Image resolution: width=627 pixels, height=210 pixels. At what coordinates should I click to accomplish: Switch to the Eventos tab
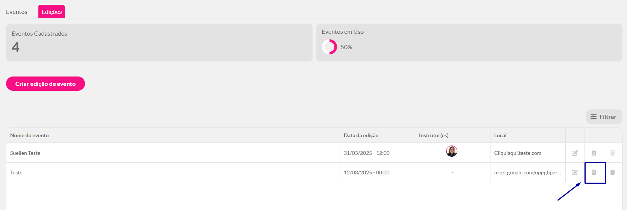[17, 12]
